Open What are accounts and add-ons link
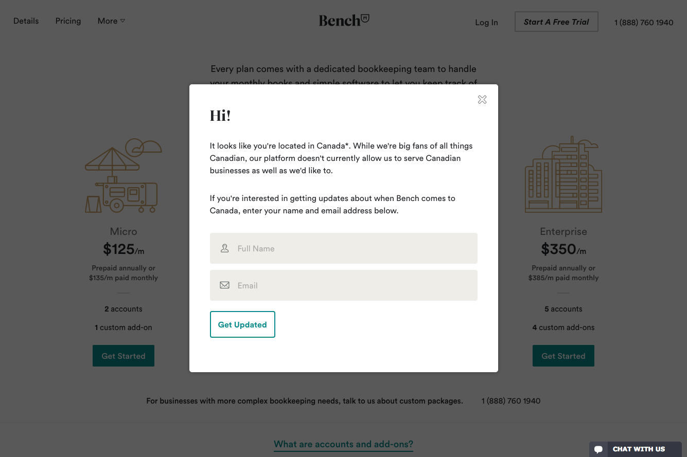Screen dimensions: 687x457 343,444
